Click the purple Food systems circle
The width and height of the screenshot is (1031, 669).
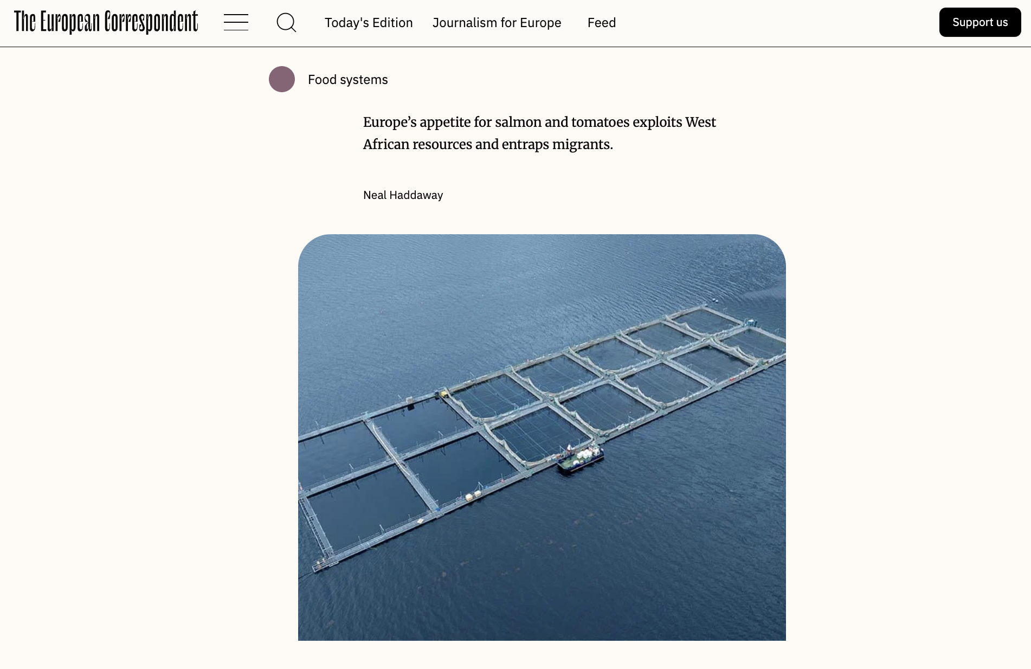[282, 79]
